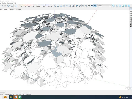Toggle the X-Ray face style icon
132x99 pixels.
77,6
